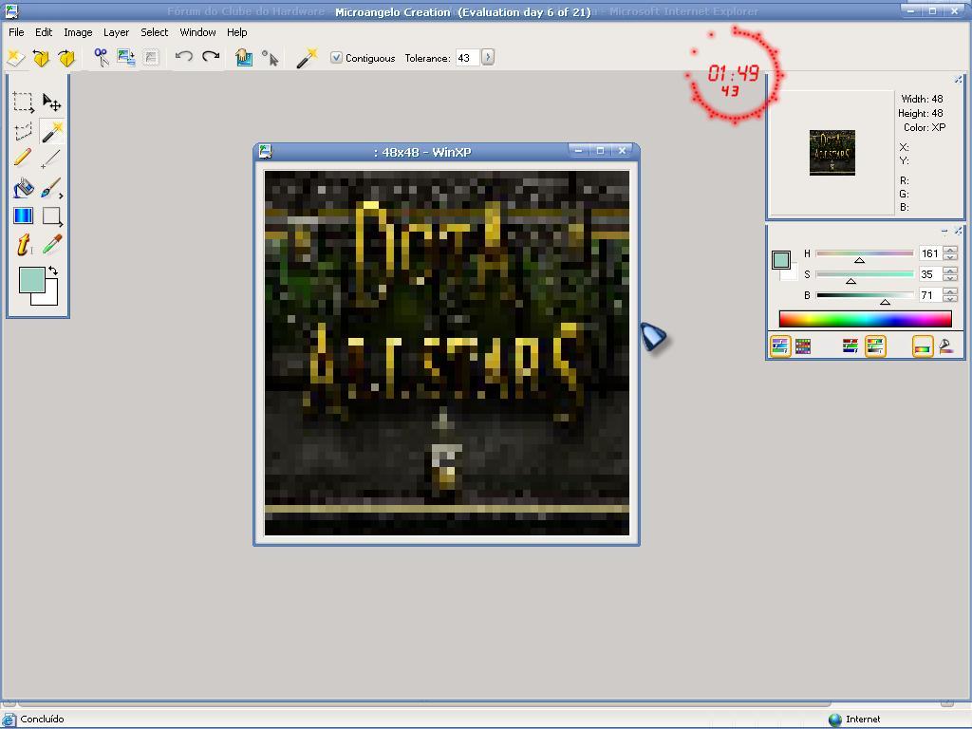The image size is (972, 729).
Task: Decrease Hue value with down stepper
Action: pyautogui.click(x=949, y=257)
